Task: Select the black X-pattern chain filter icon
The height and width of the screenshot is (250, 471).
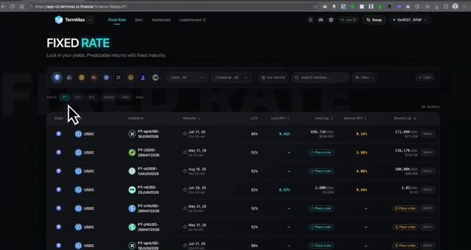Action: click(119, 78)
